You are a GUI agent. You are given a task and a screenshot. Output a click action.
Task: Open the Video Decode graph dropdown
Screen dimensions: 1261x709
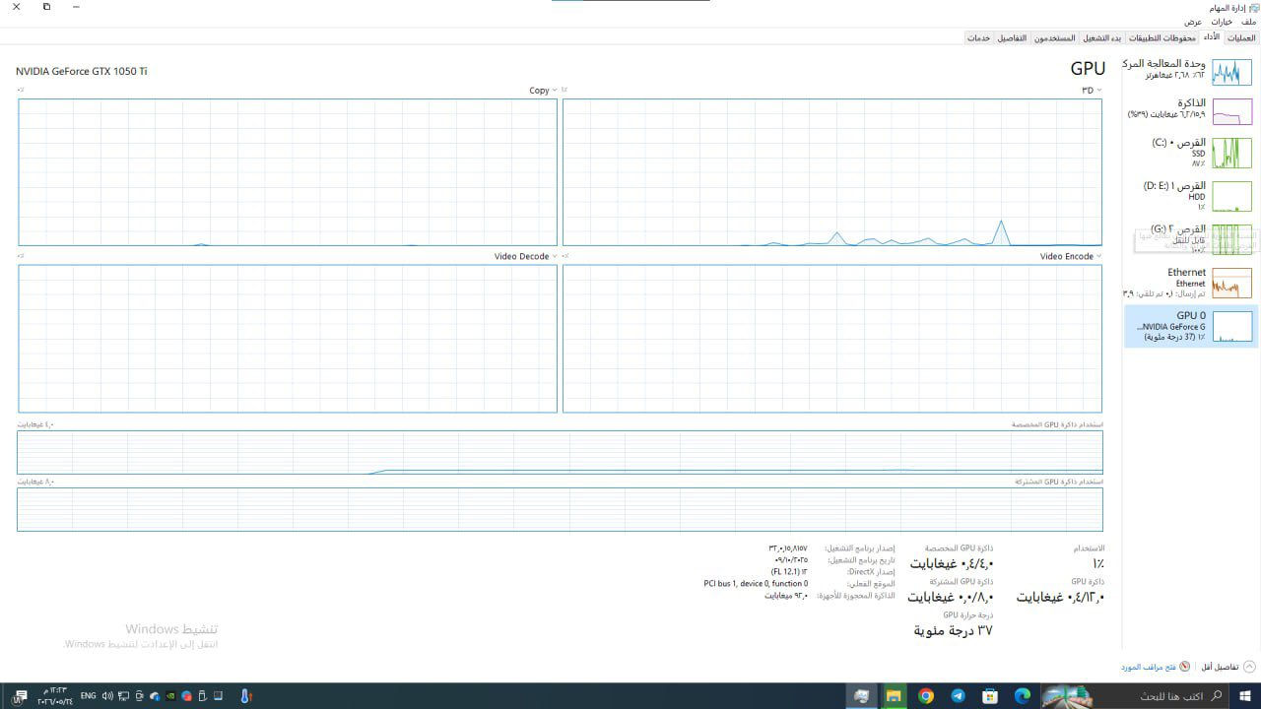526,256
